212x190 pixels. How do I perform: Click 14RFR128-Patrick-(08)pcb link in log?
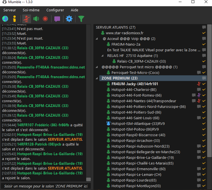click(x=39, y=144)
